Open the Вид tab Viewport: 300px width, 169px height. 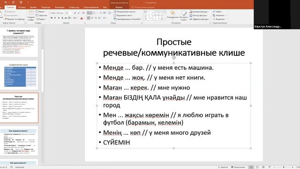pyautogui.click(x=105, y=8)
